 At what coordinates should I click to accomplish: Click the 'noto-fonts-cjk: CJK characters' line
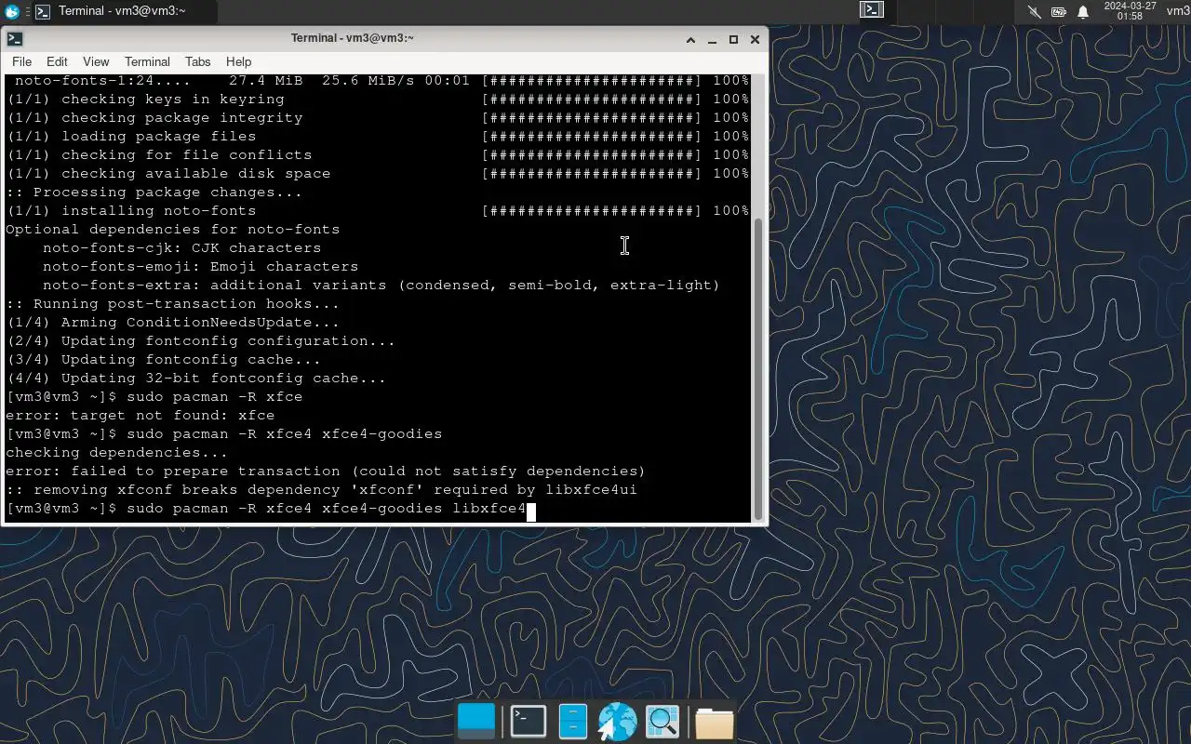coord(182,248)
